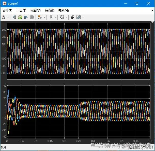Open the measurements dropdown arrow
The image size is (155, 151).
tap(83, 17)
